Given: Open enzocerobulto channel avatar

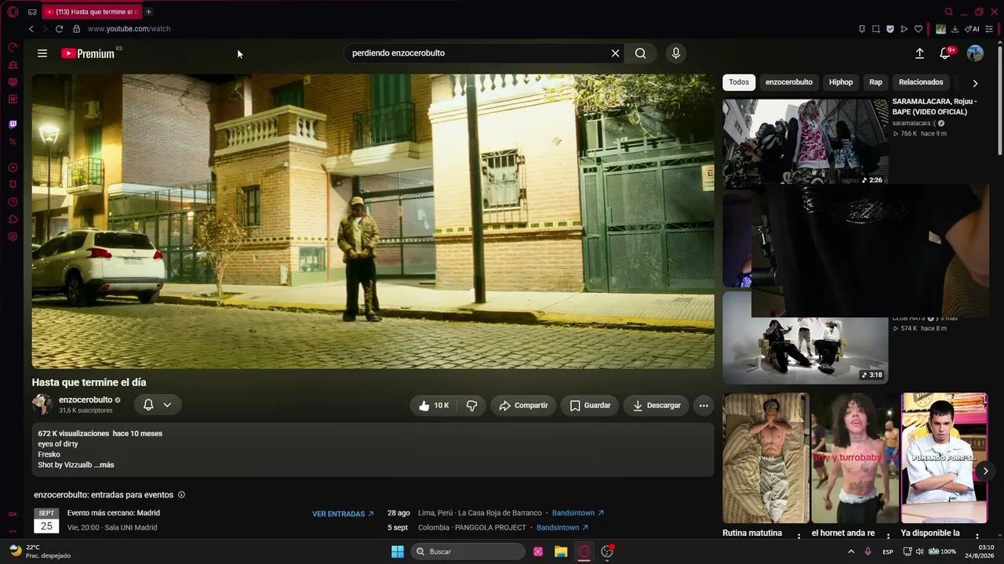Looking at the screenshot, I should tap(42, 404).
